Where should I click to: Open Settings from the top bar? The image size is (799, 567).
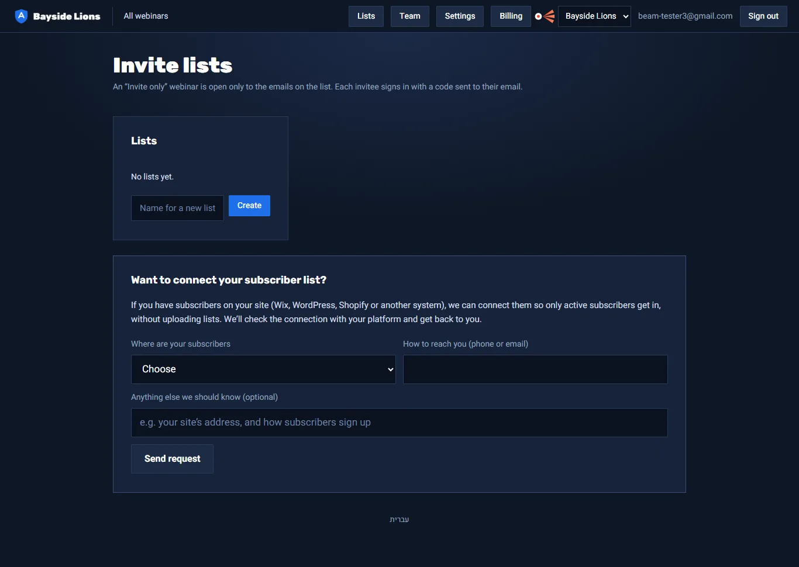[x=460, y=16]
